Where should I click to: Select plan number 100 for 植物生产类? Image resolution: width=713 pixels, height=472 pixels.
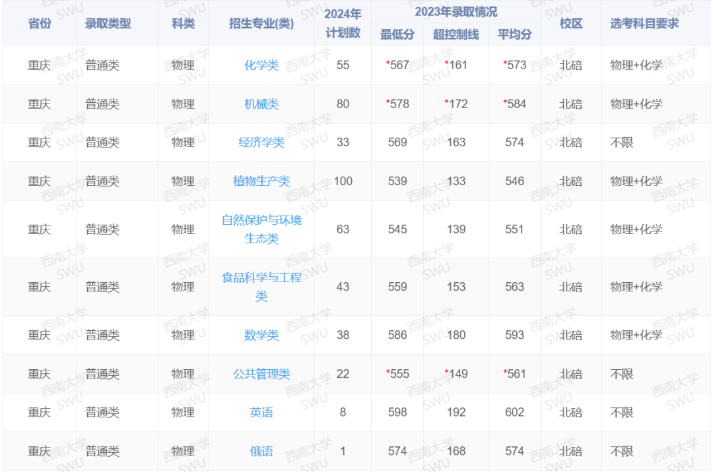point(343,181)
